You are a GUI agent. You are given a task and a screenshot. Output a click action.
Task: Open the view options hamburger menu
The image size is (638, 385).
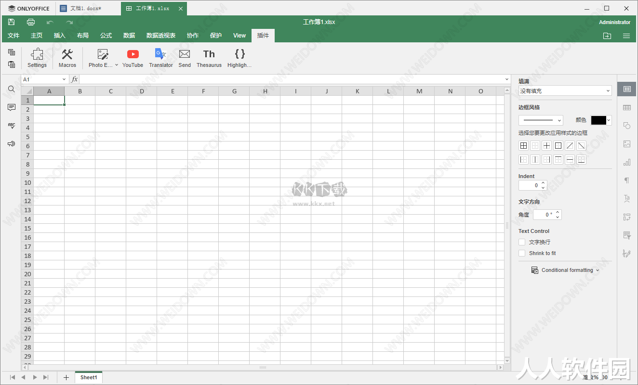coord(626,36)
